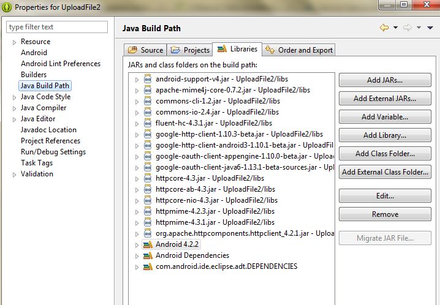440x305 pixels.
Task: Select the Libraries tab
Action: [237, 49]
